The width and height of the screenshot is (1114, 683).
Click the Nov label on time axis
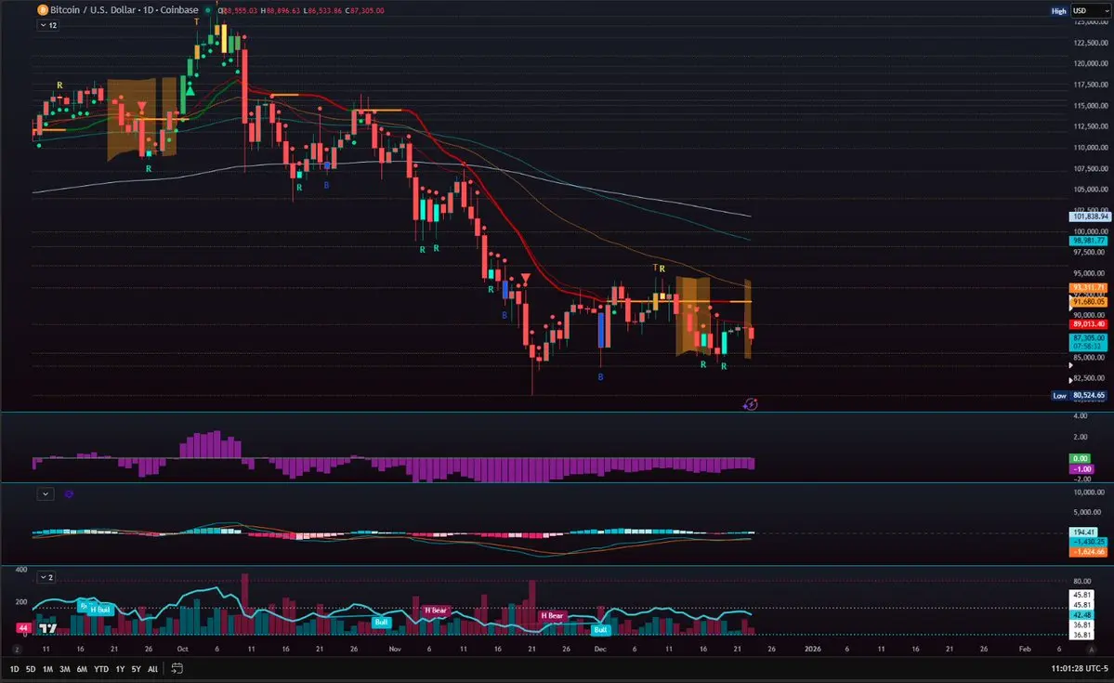click(395, 649)
